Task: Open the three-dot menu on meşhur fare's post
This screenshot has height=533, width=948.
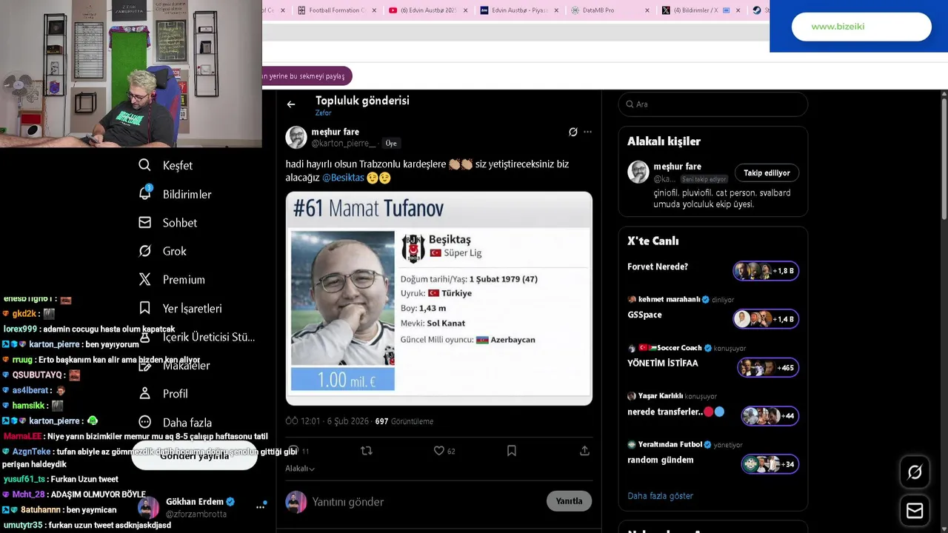Action: pos(587,132)
